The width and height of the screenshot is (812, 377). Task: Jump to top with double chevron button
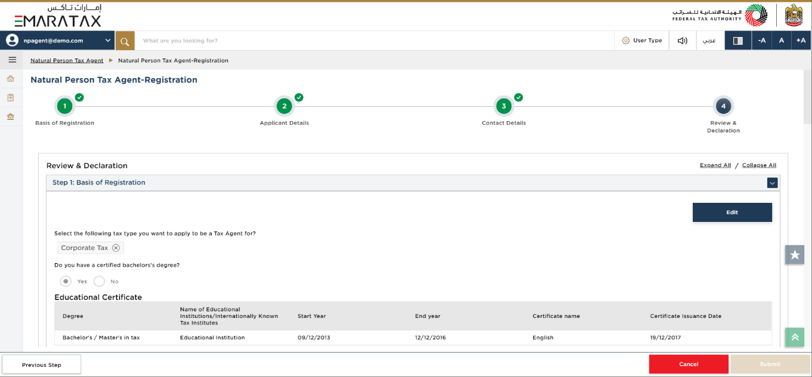click(795, 337)
